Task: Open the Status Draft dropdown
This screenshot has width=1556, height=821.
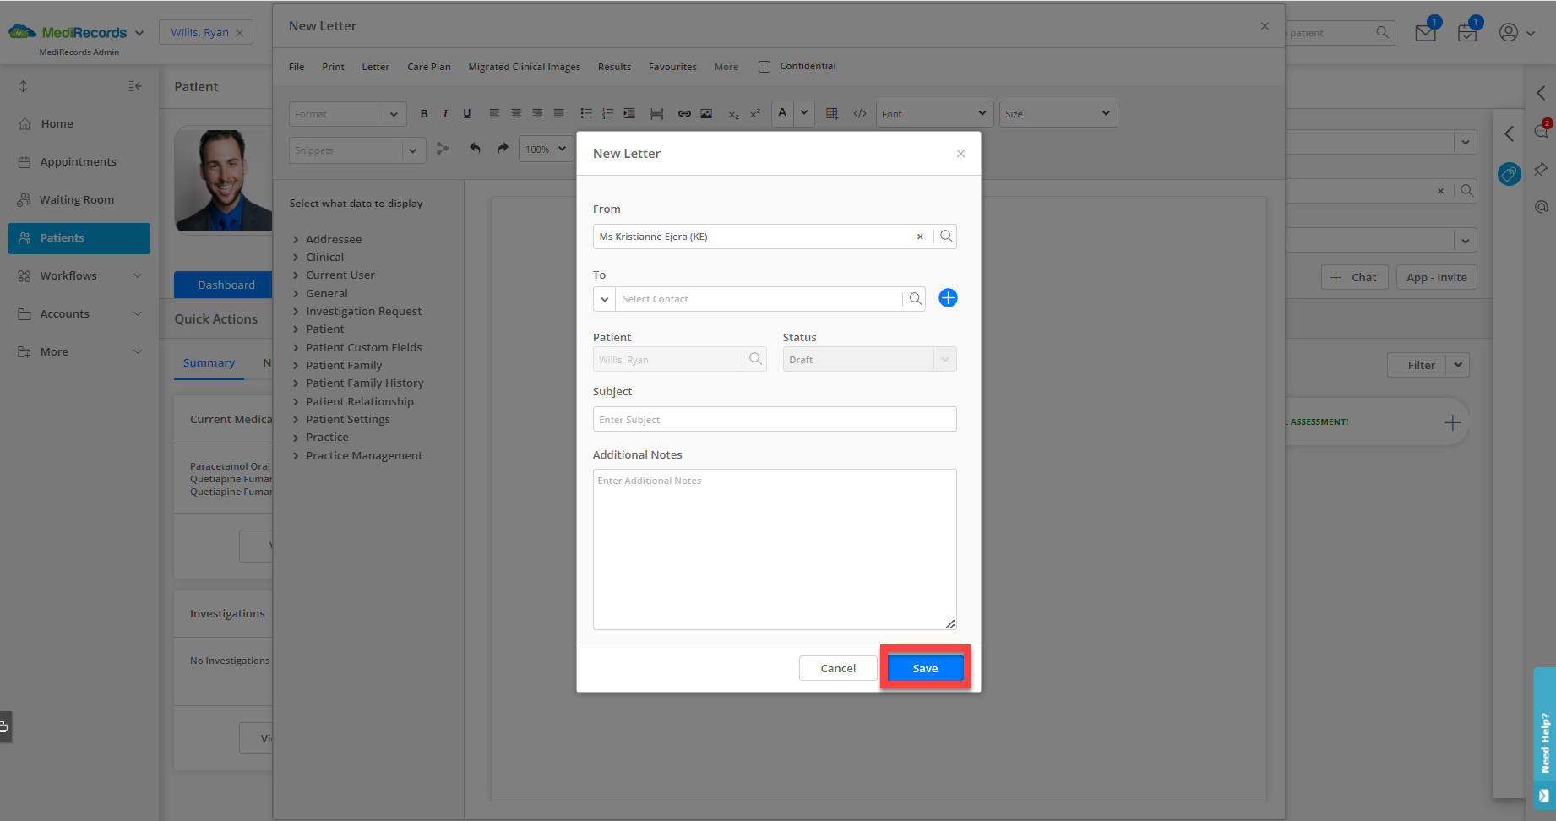Action: tap(869, 360)
